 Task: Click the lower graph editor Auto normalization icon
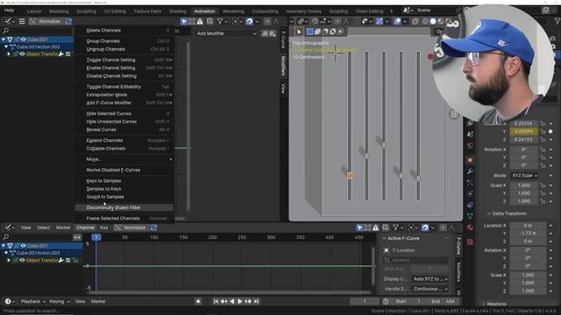153,227
